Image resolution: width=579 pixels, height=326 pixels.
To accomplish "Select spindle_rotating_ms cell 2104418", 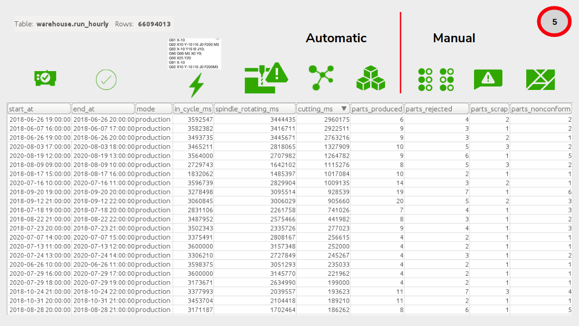I will pyautogui.click(x=255, y=301).
